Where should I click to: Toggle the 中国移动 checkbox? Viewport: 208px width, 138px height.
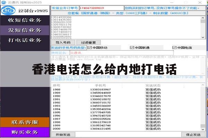[90, 48]
